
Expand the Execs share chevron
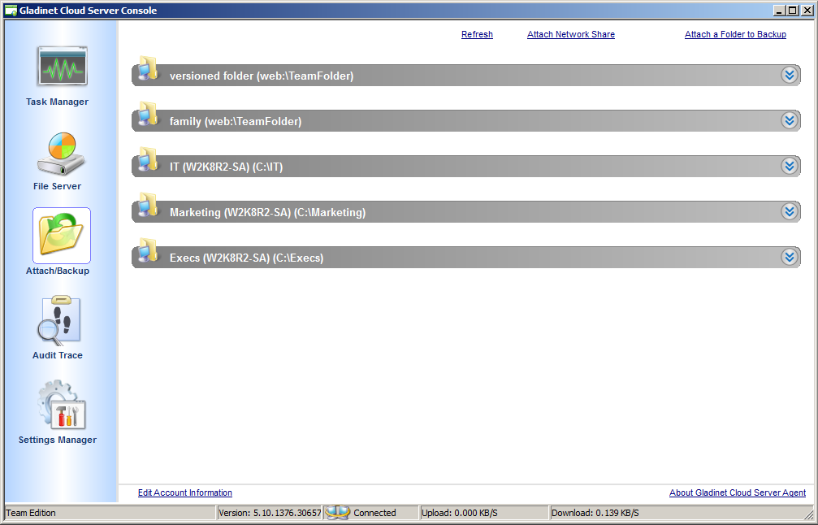coord(790,257)
